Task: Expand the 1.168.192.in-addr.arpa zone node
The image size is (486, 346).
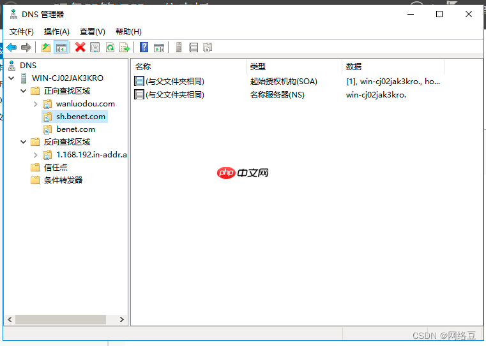Action: (x=35, y=155)
